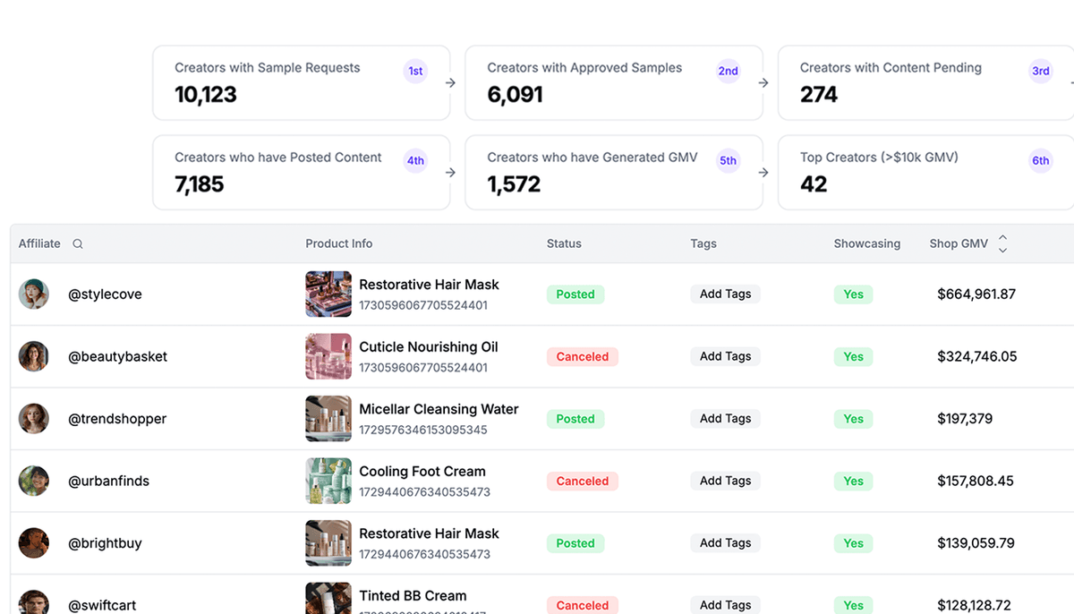Click the arrow after Creators who have Generated GMV
This screenshot has width=1074, height=614.
763,172
